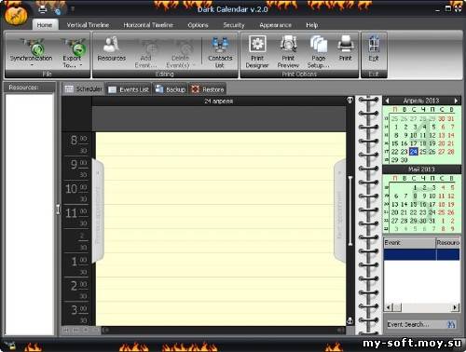Open the Contacts List

[x=220, y=52]
